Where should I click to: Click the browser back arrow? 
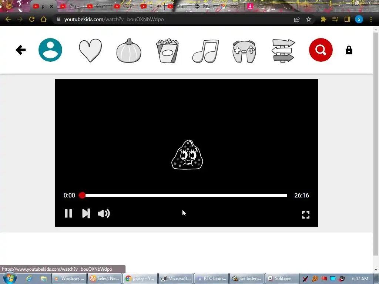pyautogui.click(x=8, y=19)
